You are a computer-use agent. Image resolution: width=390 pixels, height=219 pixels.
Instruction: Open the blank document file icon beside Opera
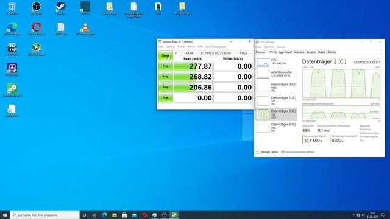tap(61, 29)
